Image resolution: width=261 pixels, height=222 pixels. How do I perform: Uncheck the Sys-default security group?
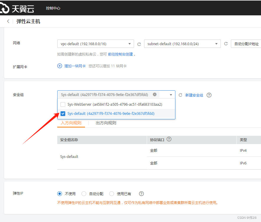[x=63, y=114]
